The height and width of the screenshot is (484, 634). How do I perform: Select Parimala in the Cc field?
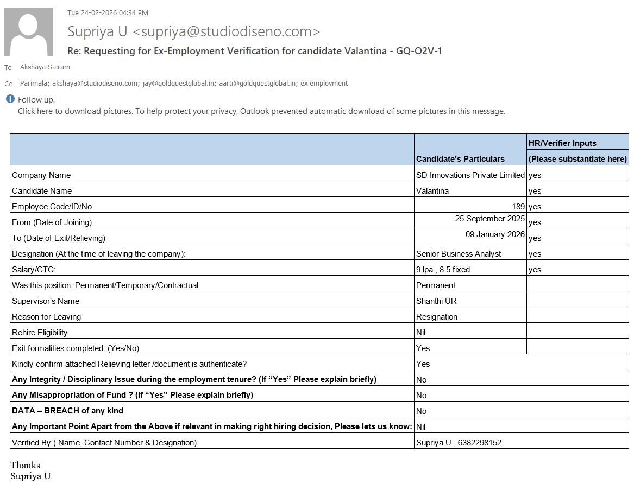click(34, 84)
